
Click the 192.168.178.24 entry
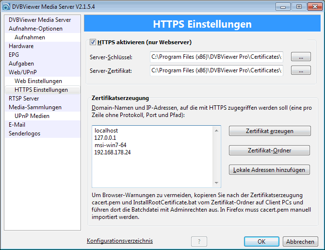tap(113, 152)
